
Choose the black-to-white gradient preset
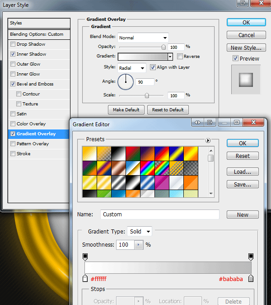pyautogui.click(x=118, y=154)
